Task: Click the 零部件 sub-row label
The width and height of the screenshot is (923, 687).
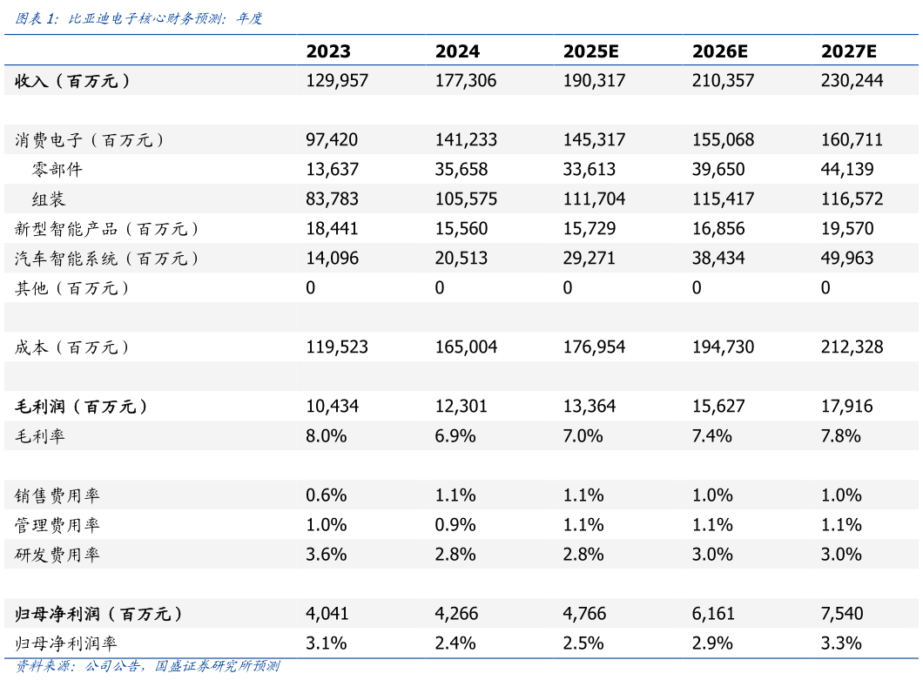Action: (57, 170)
